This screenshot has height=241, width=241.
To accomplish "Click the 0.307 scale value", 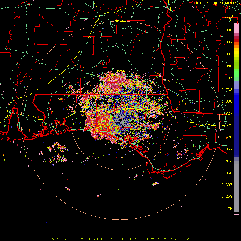I will tap(227, 185).
